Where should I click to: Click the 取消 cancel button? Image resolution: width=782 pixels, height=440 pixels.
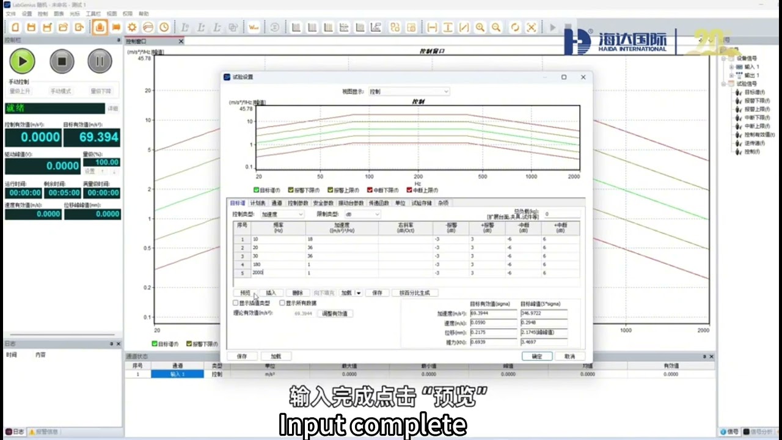(x=569, y=356)
